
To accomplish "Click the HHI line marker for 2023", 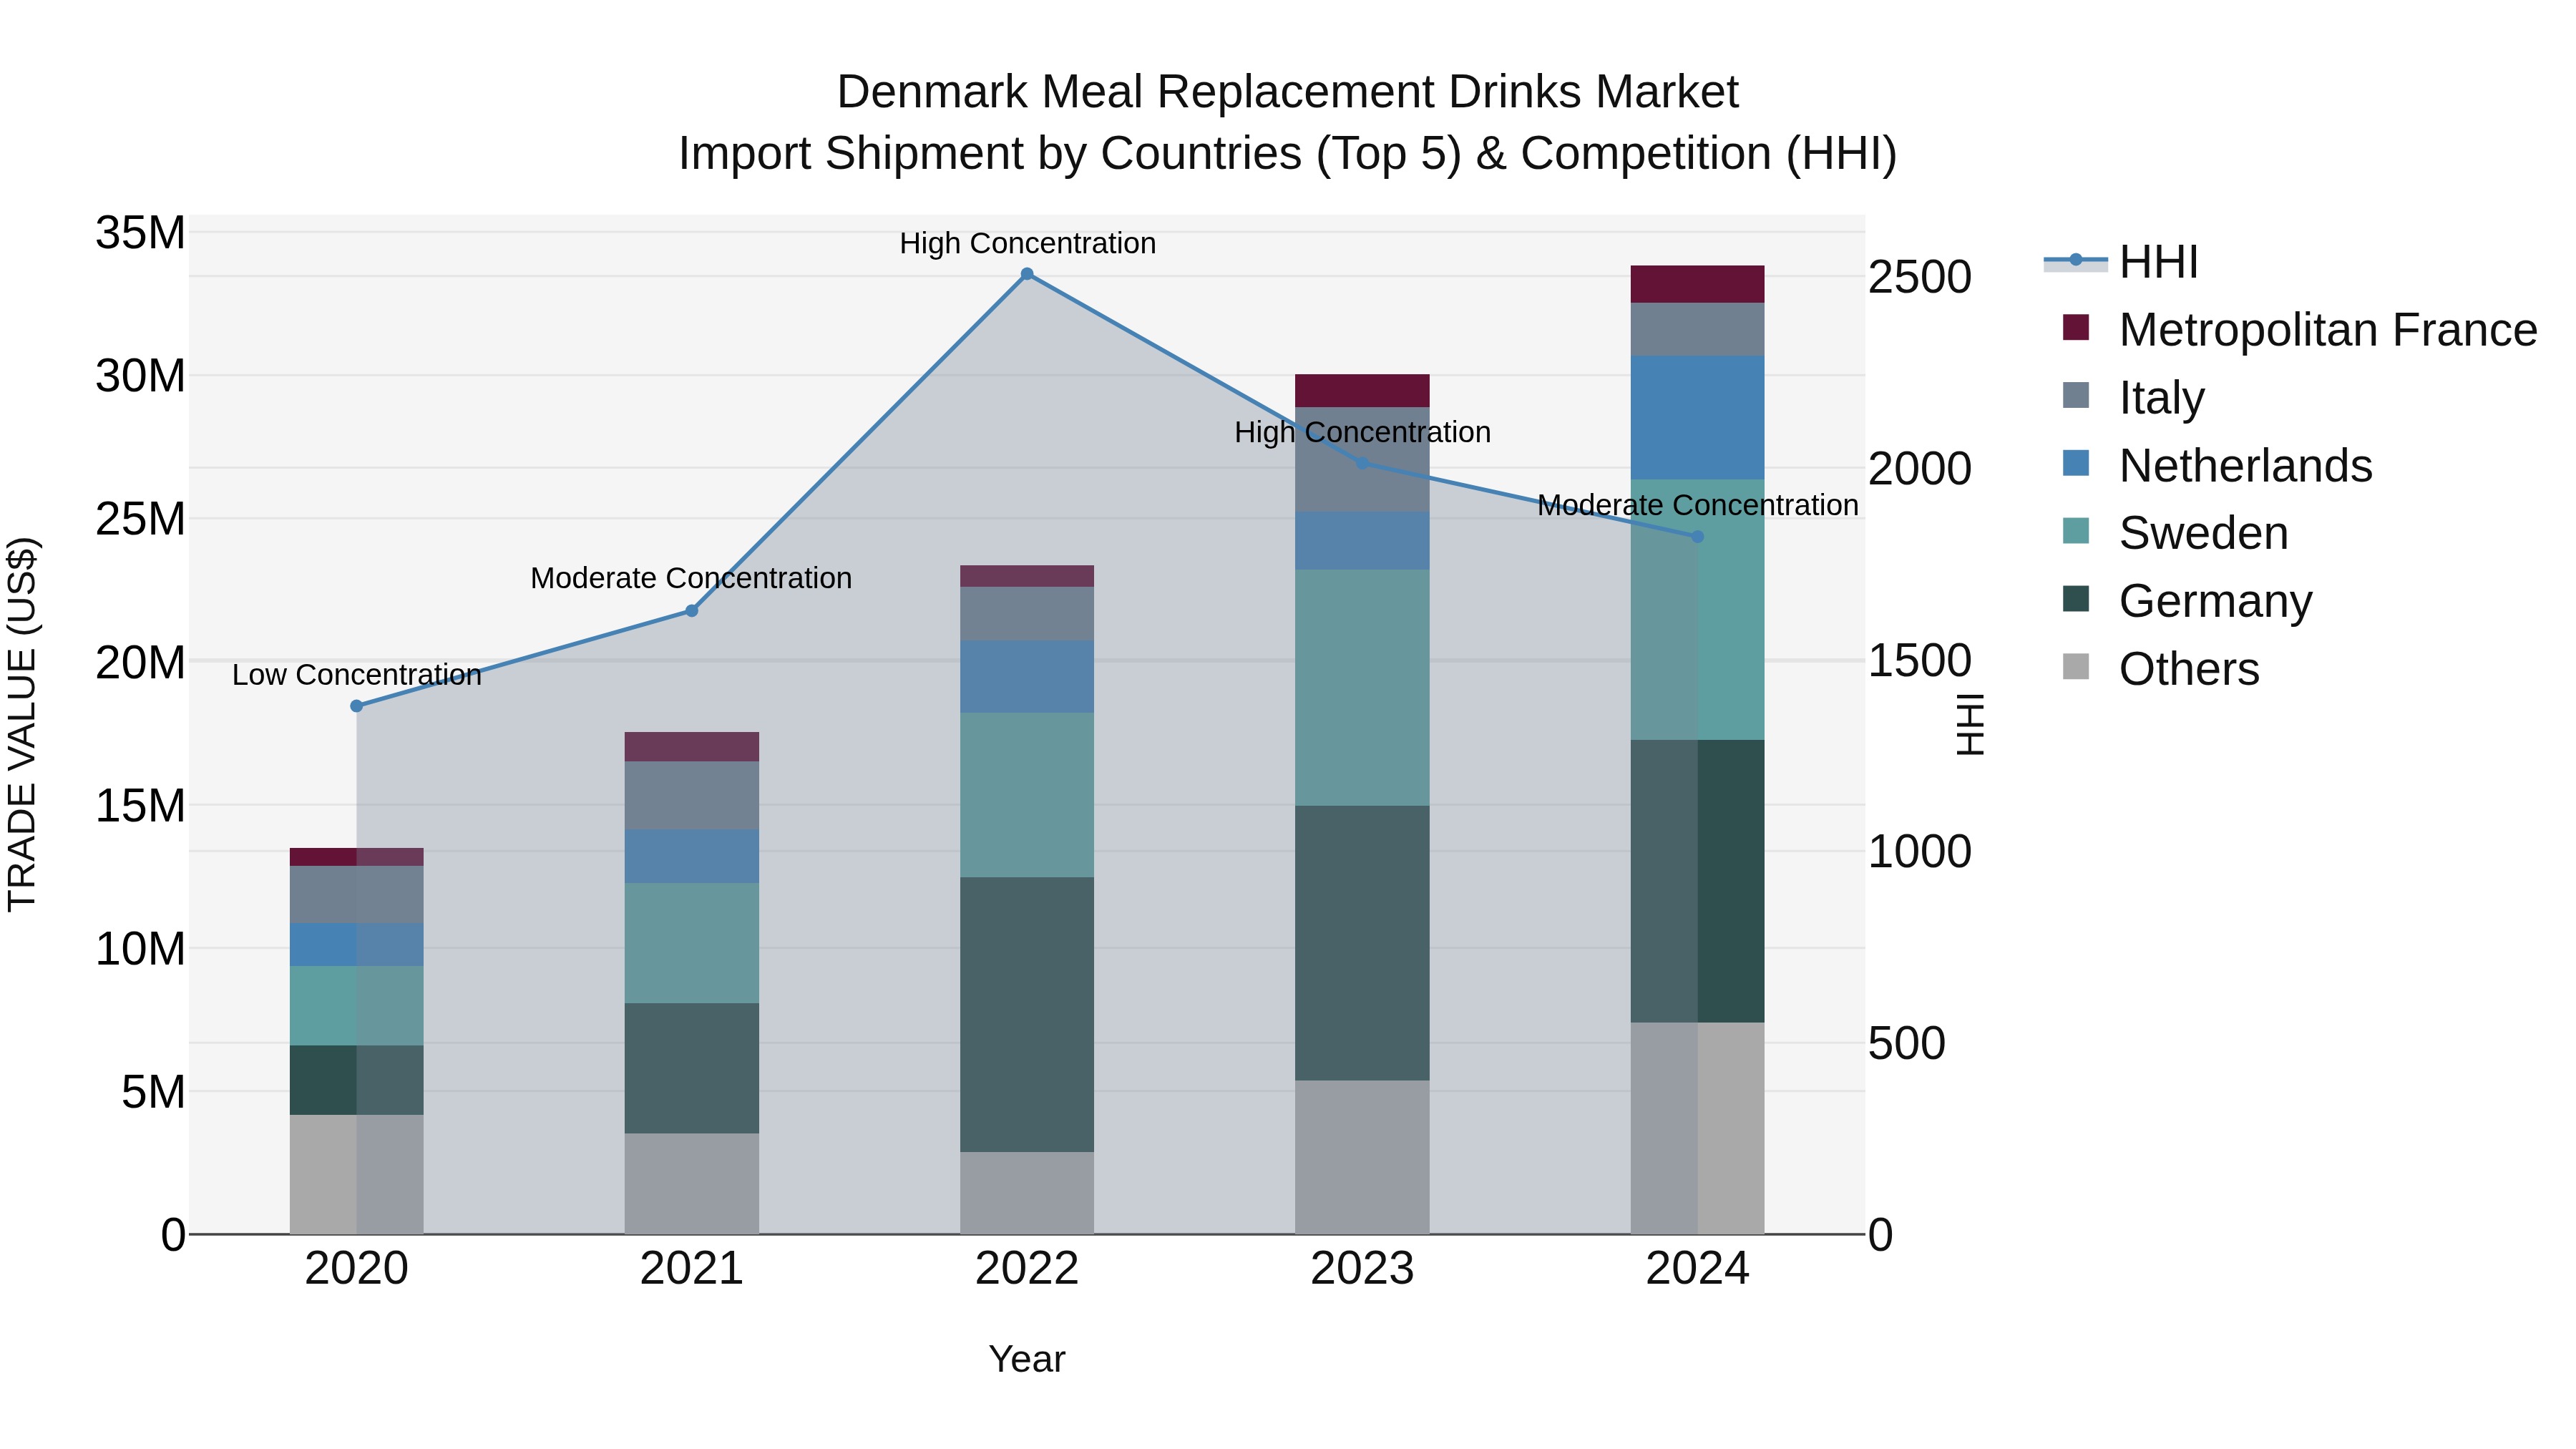I will click(1362, 463).
